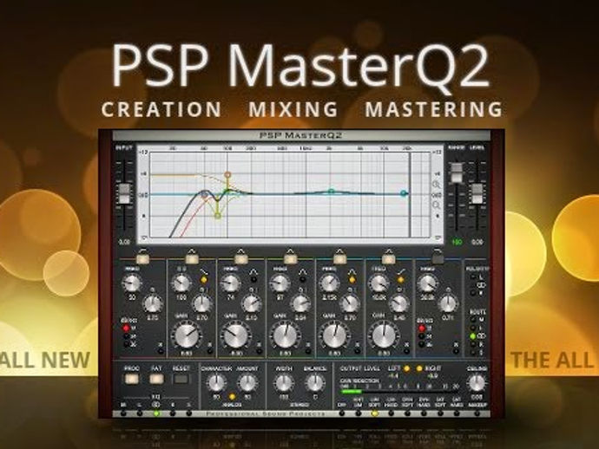
Task: Select the OFF limiter mode LED
Action: (x=341, y=413)
